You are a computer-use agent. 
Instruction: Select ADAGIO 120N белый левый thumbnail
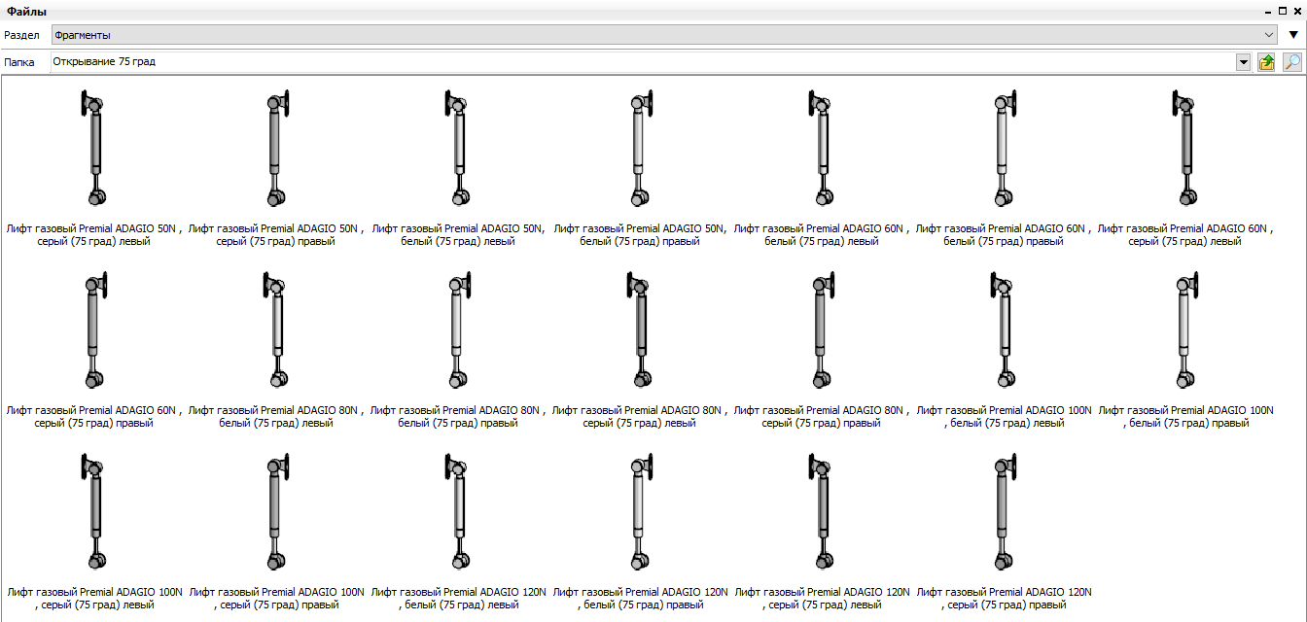coord(458,511)
